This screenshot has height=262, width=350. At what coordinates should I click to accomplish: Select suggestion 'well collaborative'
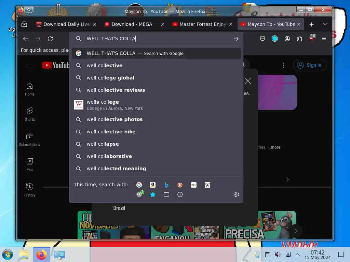click(156, 156)
